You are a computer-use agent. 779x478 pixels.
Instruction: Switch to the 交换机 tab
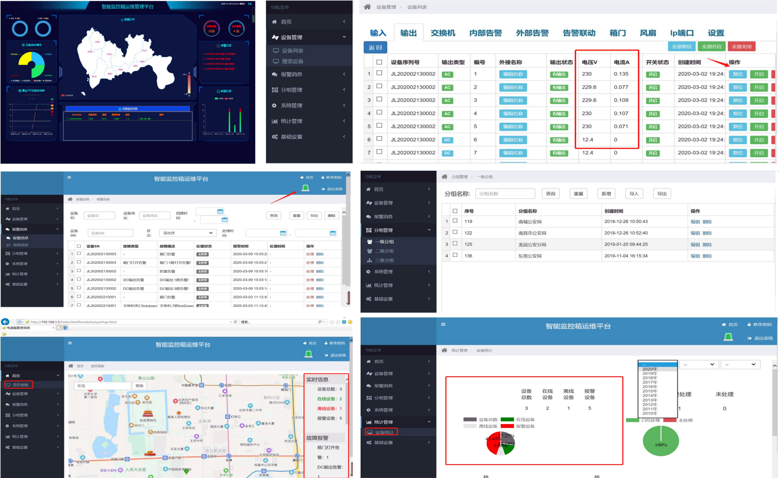click(x=443, y=33)
